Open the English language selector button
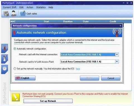The width and height of the screenshot is (134, 106). (25, 78)
